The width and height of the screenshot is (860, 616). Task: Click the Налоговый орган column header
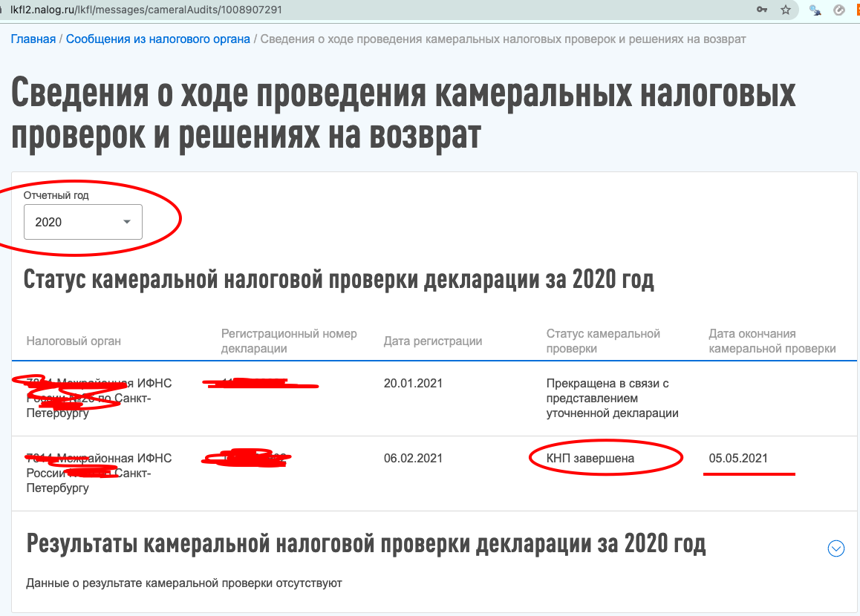(74, 341)
